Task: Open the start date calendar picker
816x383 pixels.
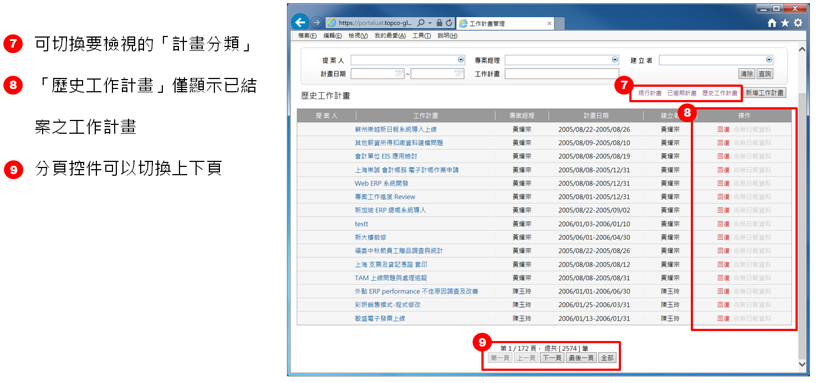Action: (399, 74)
